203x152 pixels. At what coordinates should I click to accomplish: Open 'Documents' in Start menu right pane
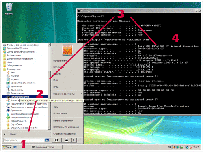coord(58,67)
